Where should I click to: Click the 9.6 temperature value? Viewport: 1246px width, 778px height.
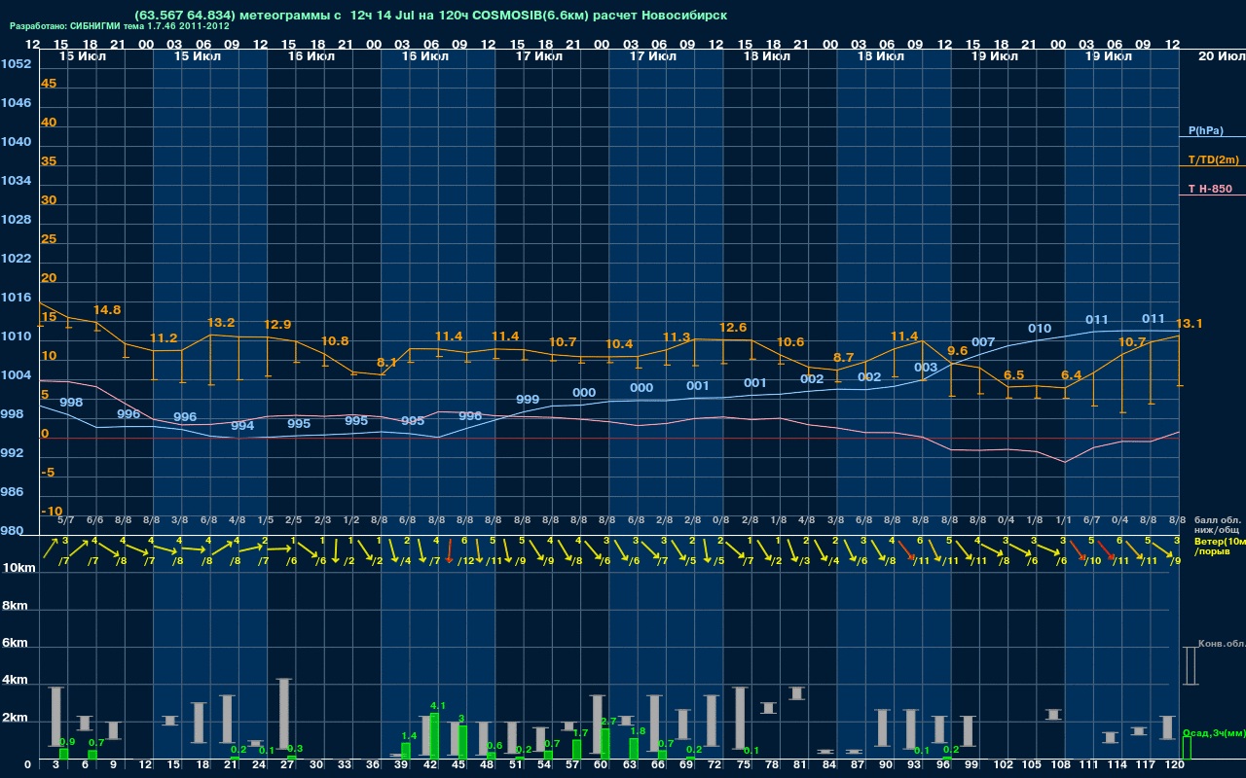pos(958,351)
